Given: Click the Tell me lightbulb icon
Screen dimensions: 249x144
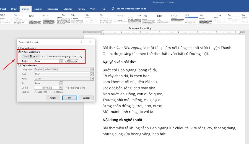Looking at the screenshot, I should 113,9.
